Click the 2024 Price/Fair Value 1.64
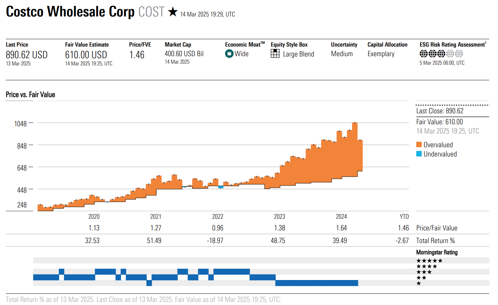This screenshot has height=305, width=498. coord(341,228)
